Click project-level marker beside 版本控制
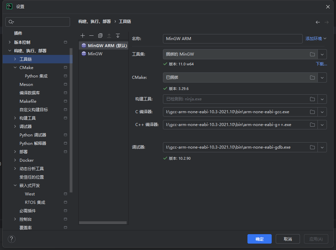336x250 pixels. pyautogui.click(x=66, y=42)
